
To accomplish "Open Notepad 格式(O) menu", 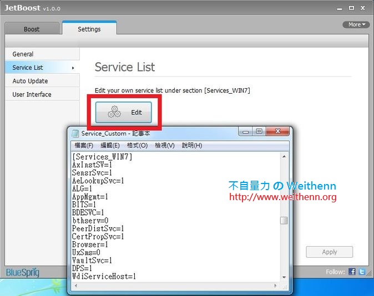I will point(137,145).
